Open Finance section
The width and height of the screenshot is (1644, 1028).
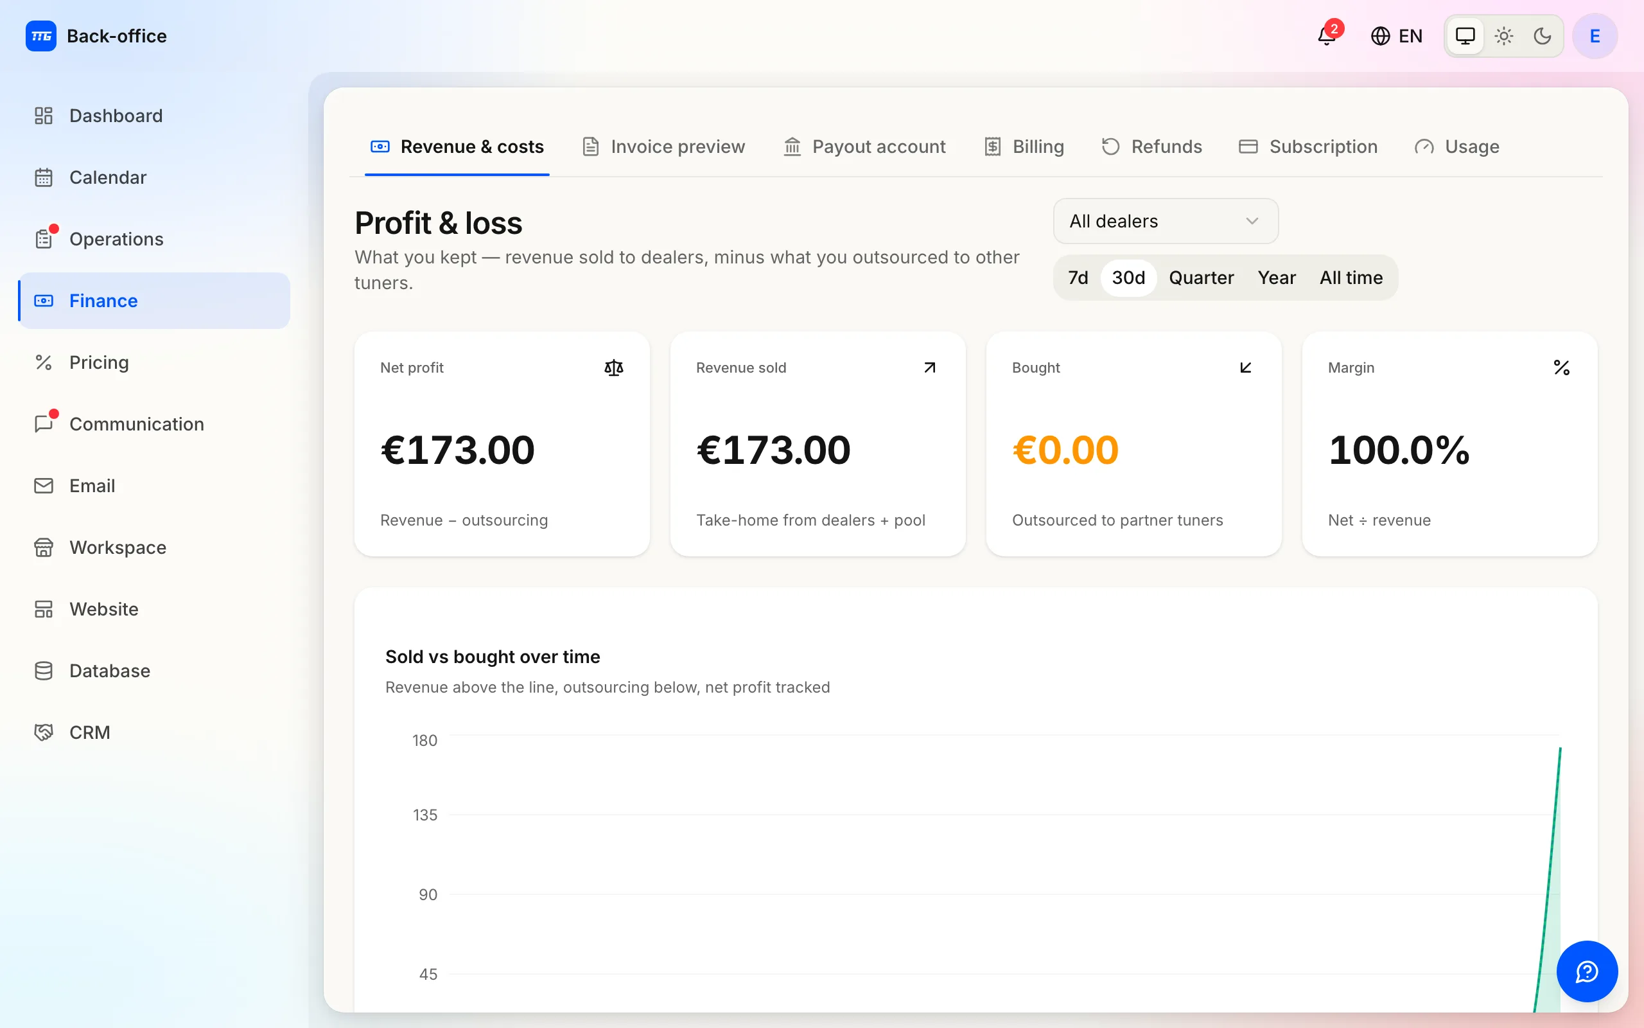coord(154,301)
